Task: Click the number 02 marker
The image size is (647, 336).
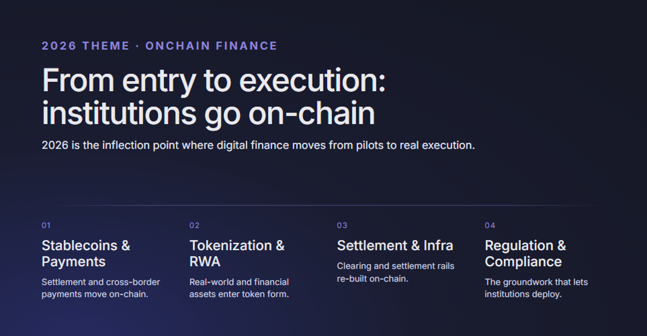Action: (194, 225)
